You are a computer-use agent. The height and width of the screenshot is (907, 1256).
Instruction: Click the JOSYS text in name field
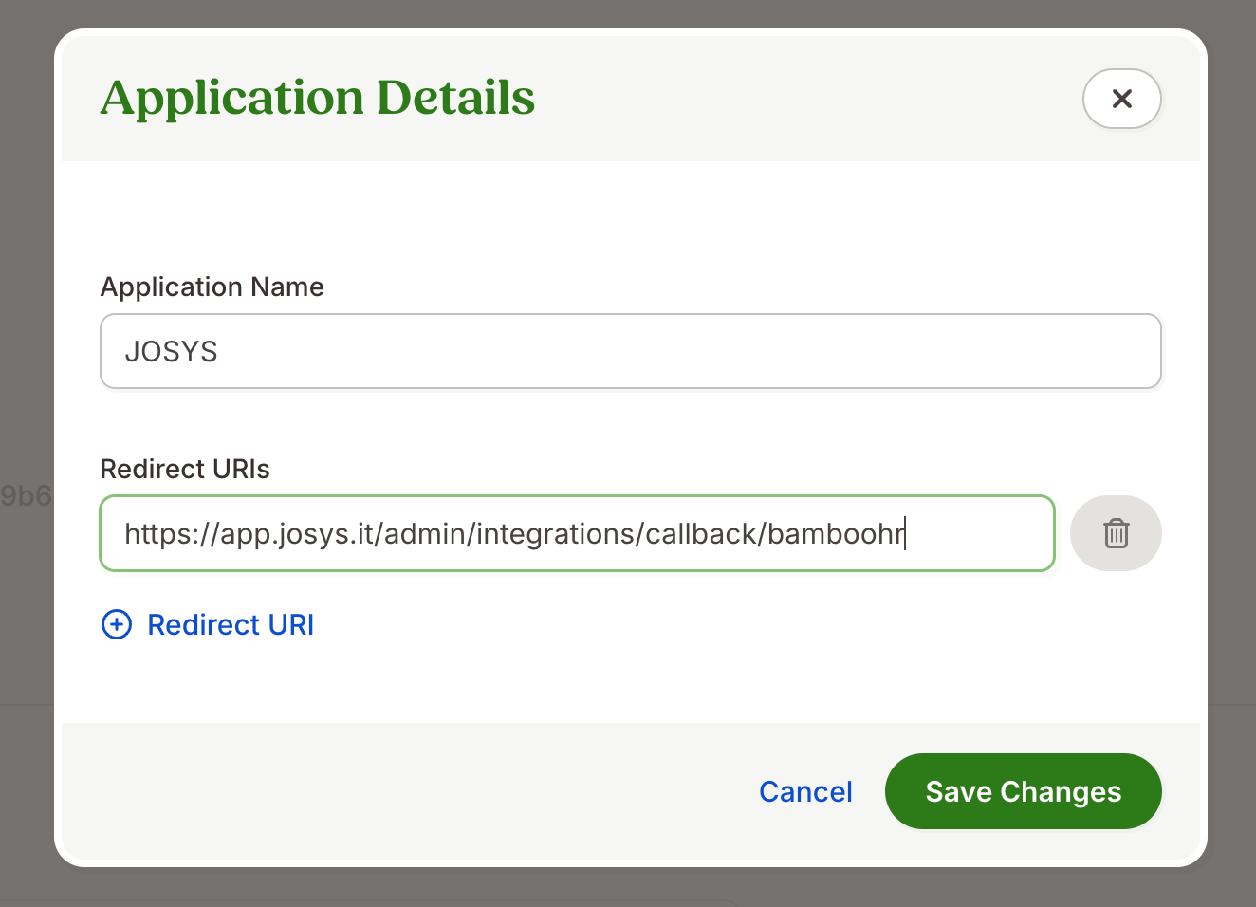[x=172, y=352]
